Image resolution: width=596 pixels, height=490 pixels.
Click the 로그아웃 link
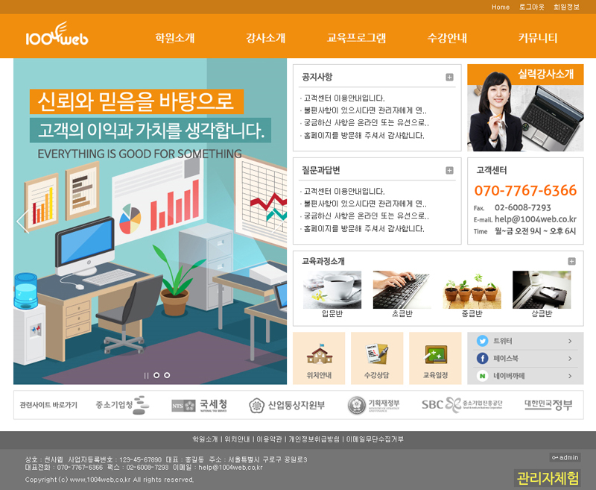coord(531,7)
